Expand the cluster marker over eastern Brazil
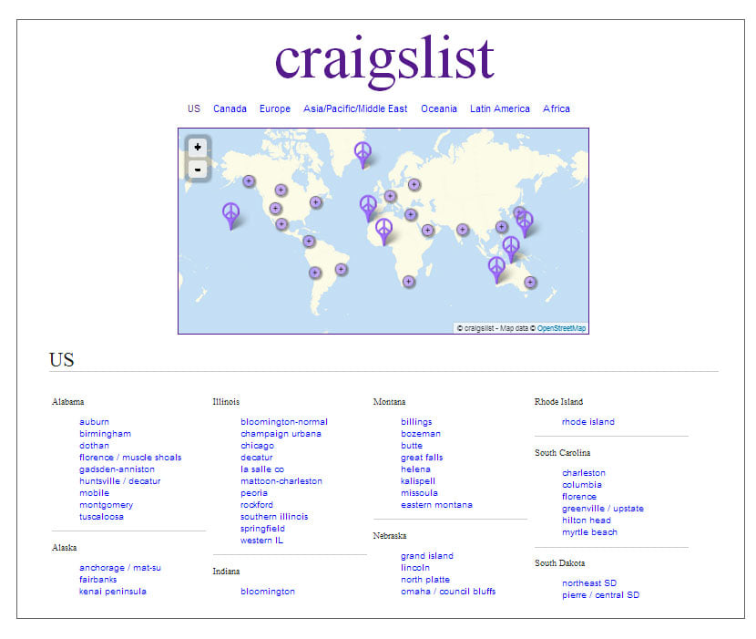Screen dimensions: 756x639 (341, 269)
